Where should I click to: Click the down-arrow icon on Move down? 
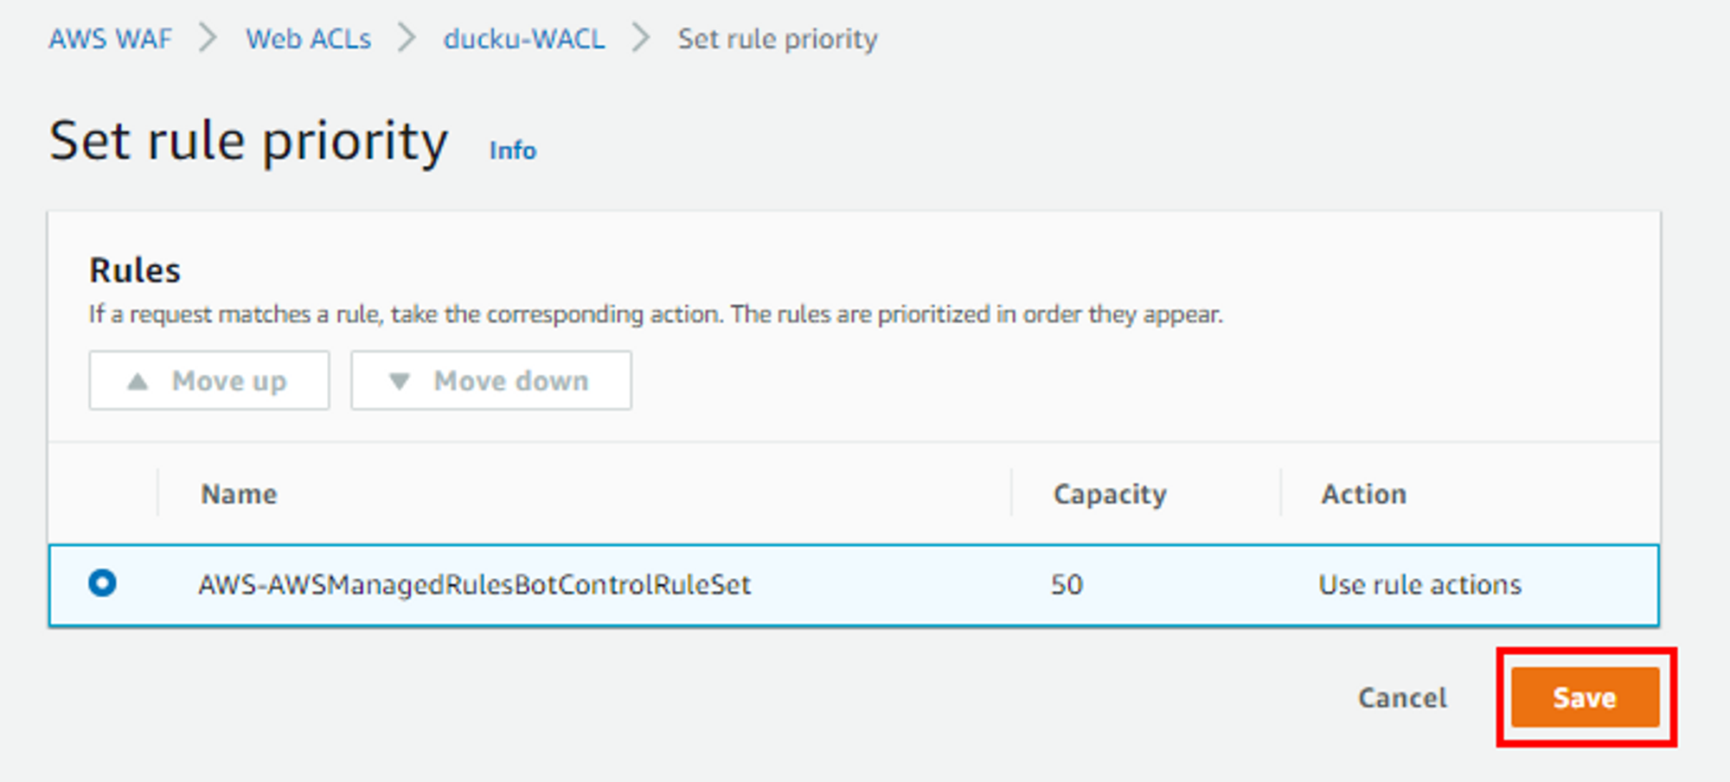399,381
